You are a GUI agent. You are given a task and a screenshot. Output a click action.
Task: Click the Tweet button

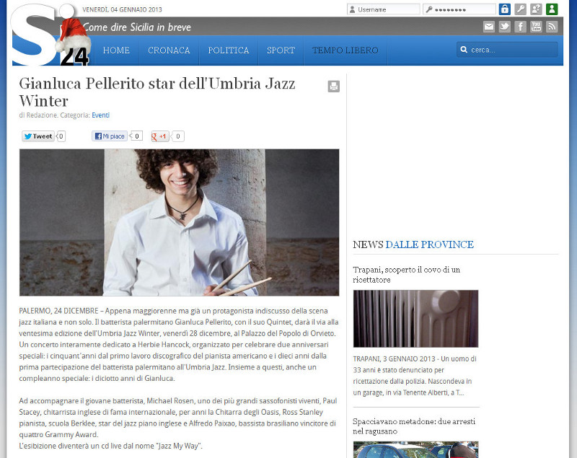(x=38, y=136)
